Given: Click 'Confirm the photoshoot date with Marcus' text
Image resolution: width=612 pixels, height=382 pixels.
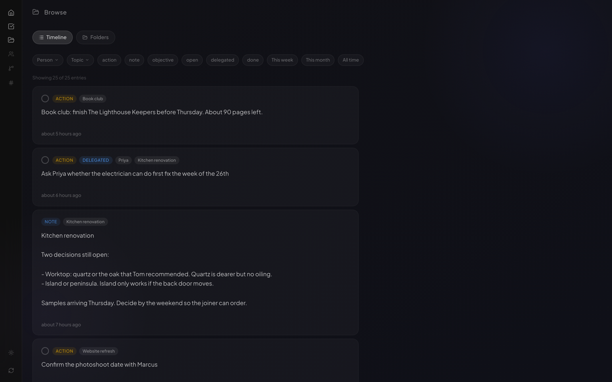Looking at the screenshot, I should pos(99,364).
